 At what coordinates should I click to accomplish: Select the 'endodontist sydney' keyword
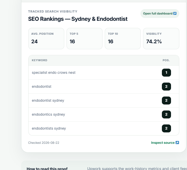(48, 101)
